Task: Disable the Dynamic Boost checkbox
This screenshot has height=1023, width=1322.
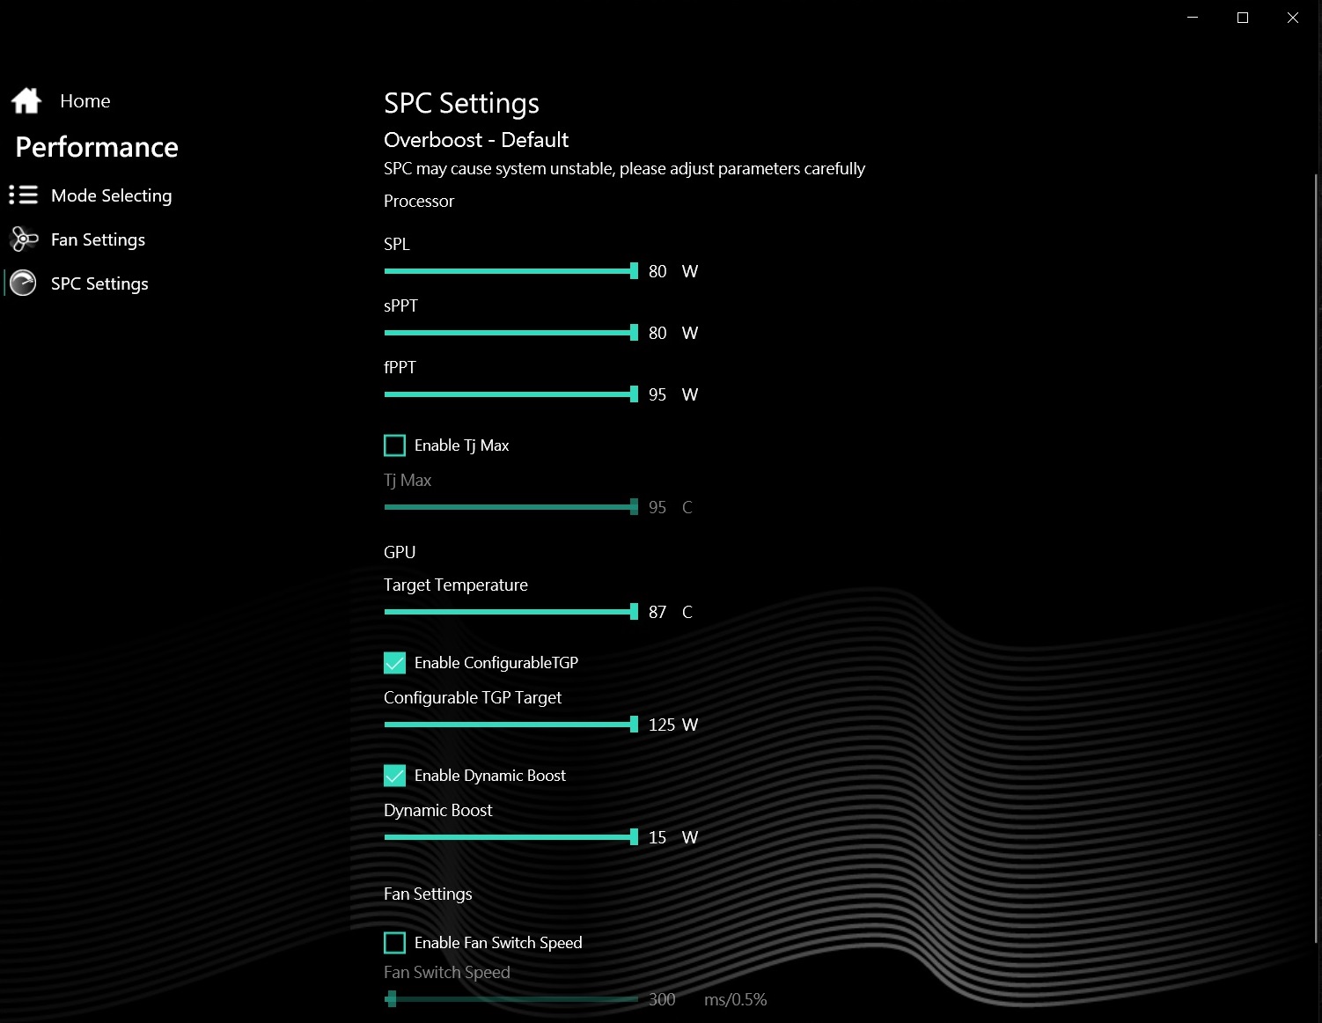Action: pos(395,776)
